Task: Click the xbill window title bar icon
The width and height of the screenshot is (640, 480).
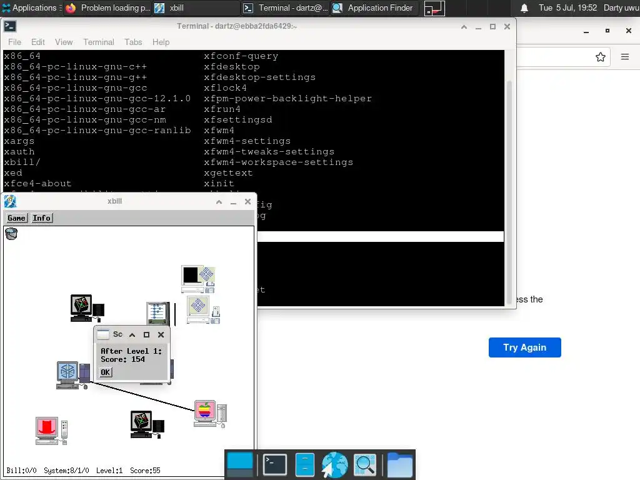Action: (10, 201)
